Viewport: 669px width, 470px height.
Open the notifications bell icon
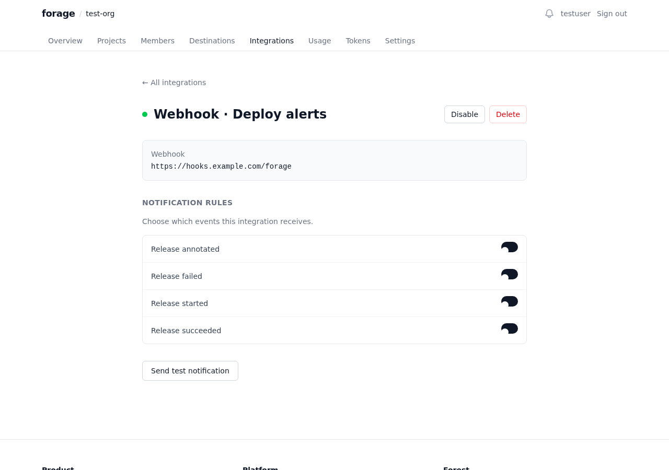click(x=549, y=14)
